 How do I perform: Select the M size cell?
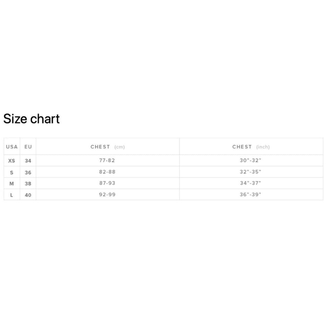click(x=12, y=183)
